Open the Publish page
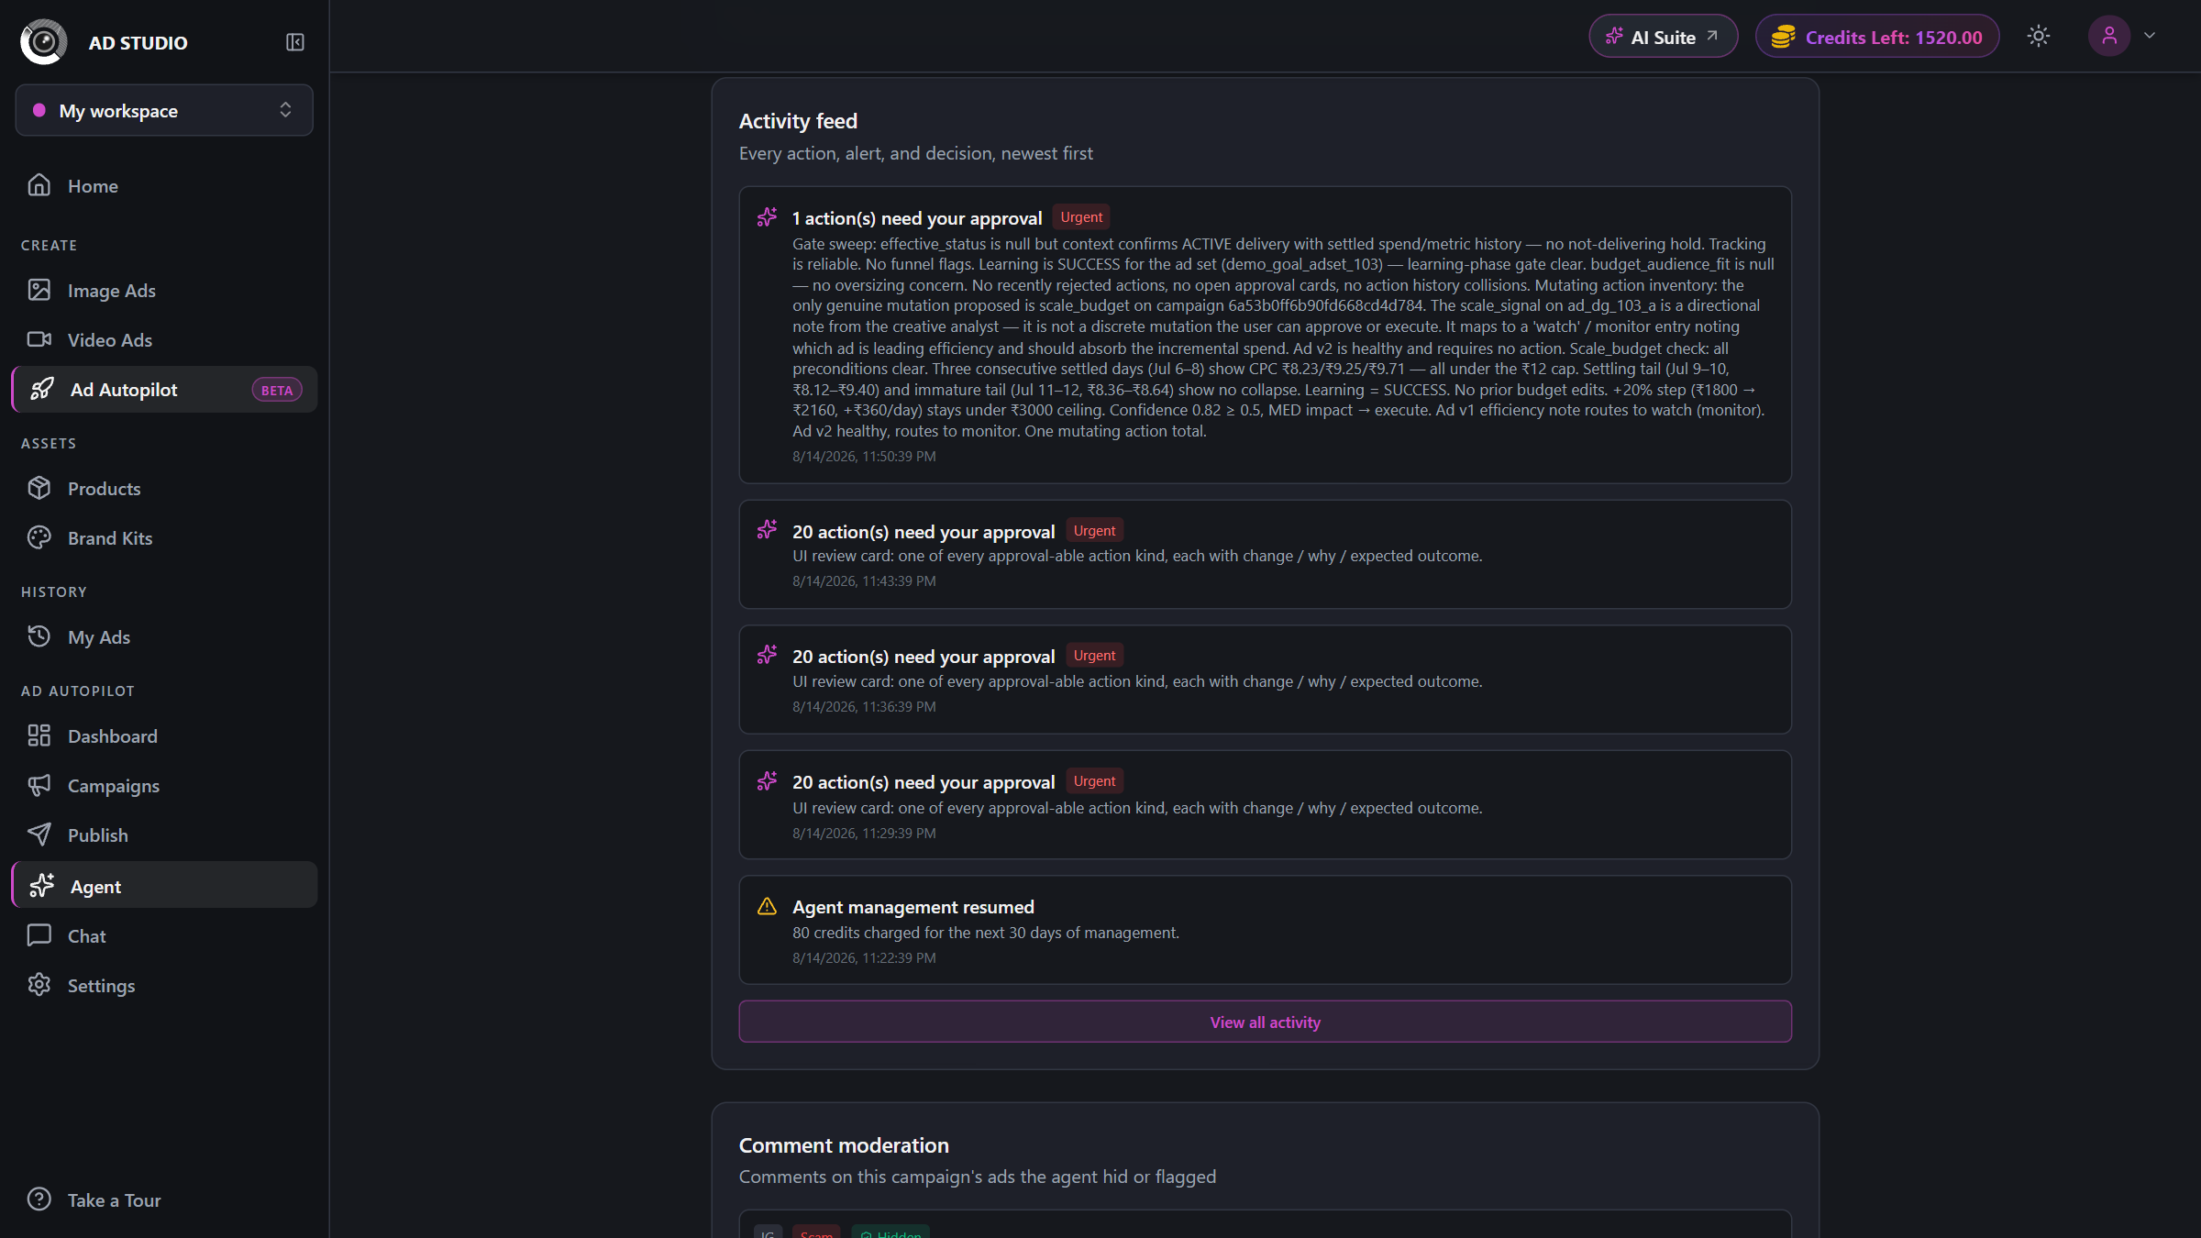The width and height of the screenshot is (2201, 1238). 164,835
